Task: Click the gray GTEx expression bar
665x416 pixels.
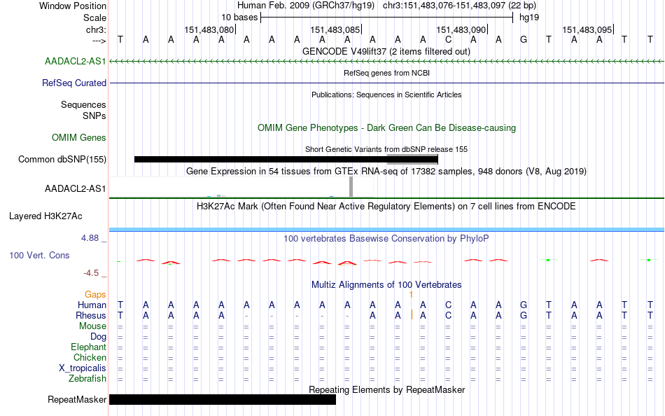Action: pos(351,187)
